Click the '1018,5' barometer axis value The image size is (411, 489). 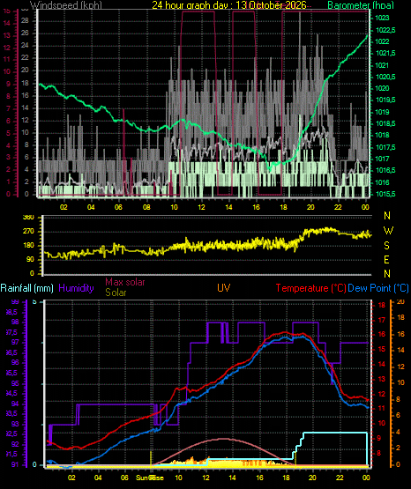385,123
